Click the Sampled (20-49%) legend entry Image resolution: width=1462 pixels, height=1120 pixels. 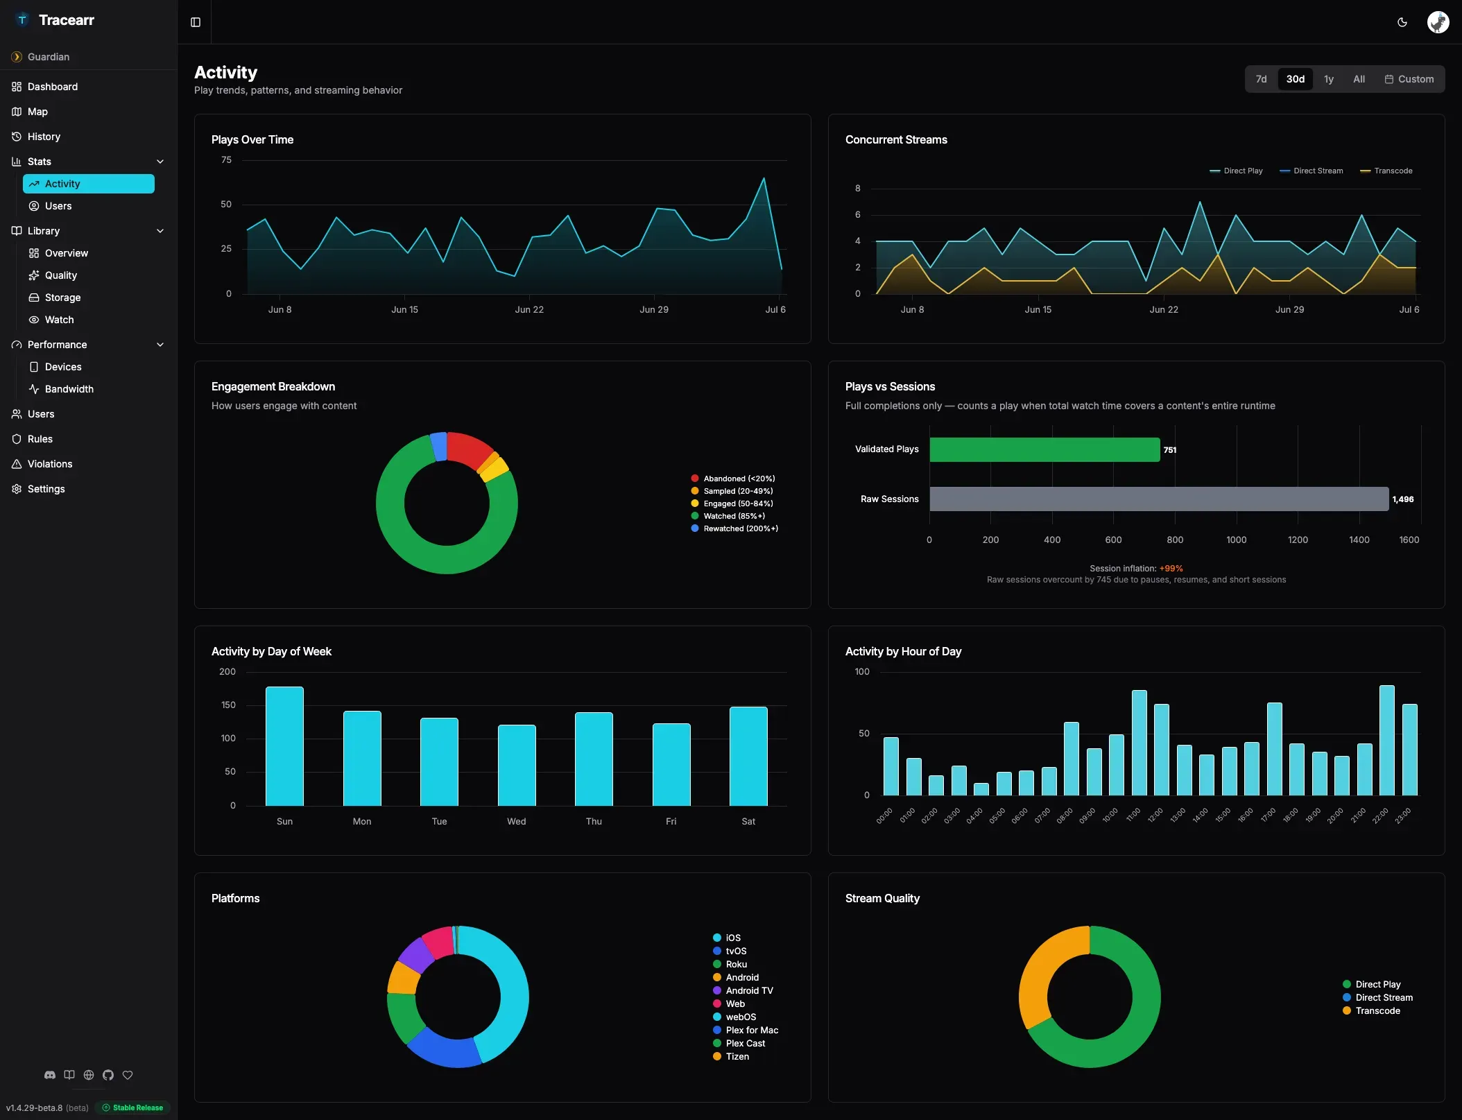(732, 491)
